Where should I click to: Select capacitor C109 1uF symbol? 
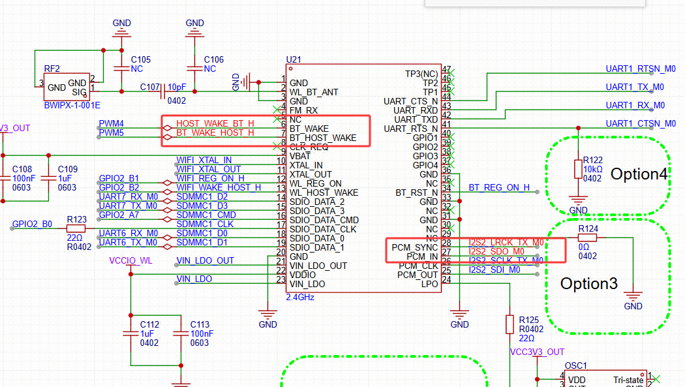48,178
